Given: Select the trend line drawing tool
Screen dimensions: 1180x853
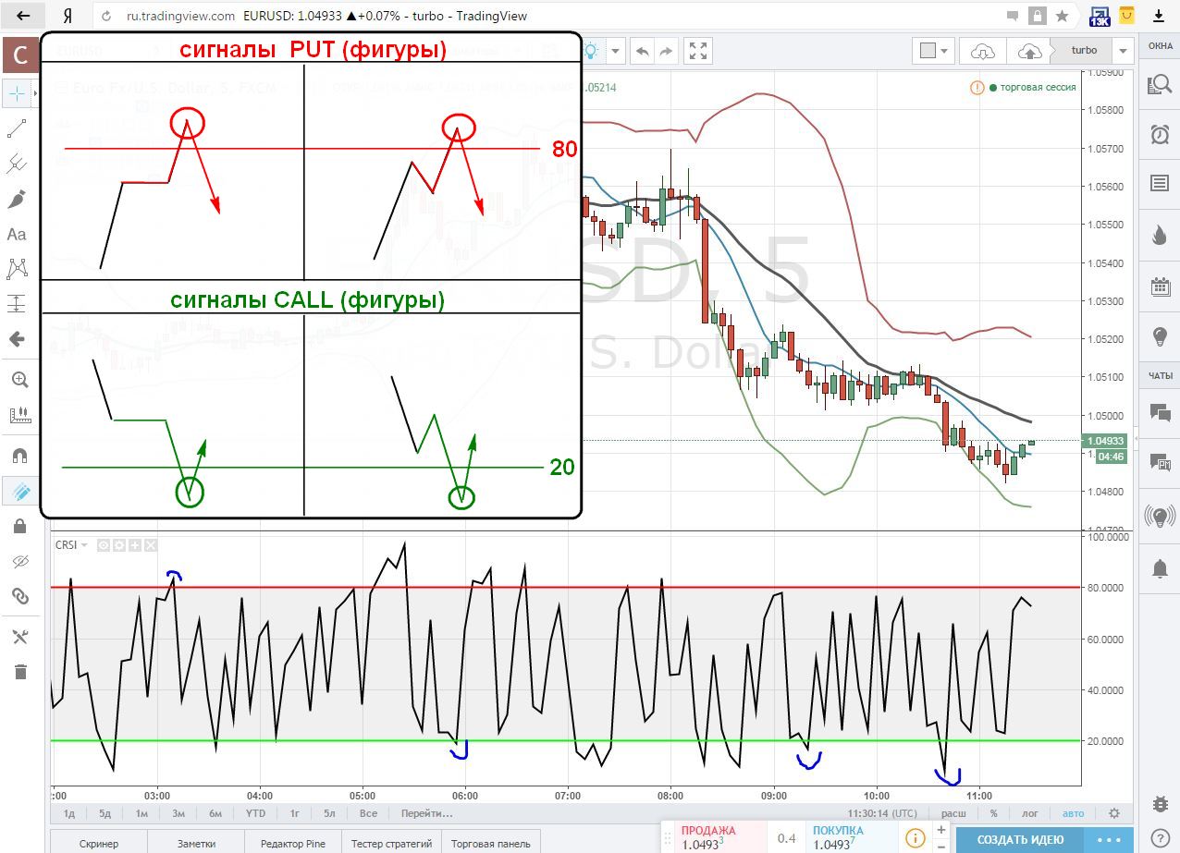Looking at the screenshot, I should (x=17, y=129).
